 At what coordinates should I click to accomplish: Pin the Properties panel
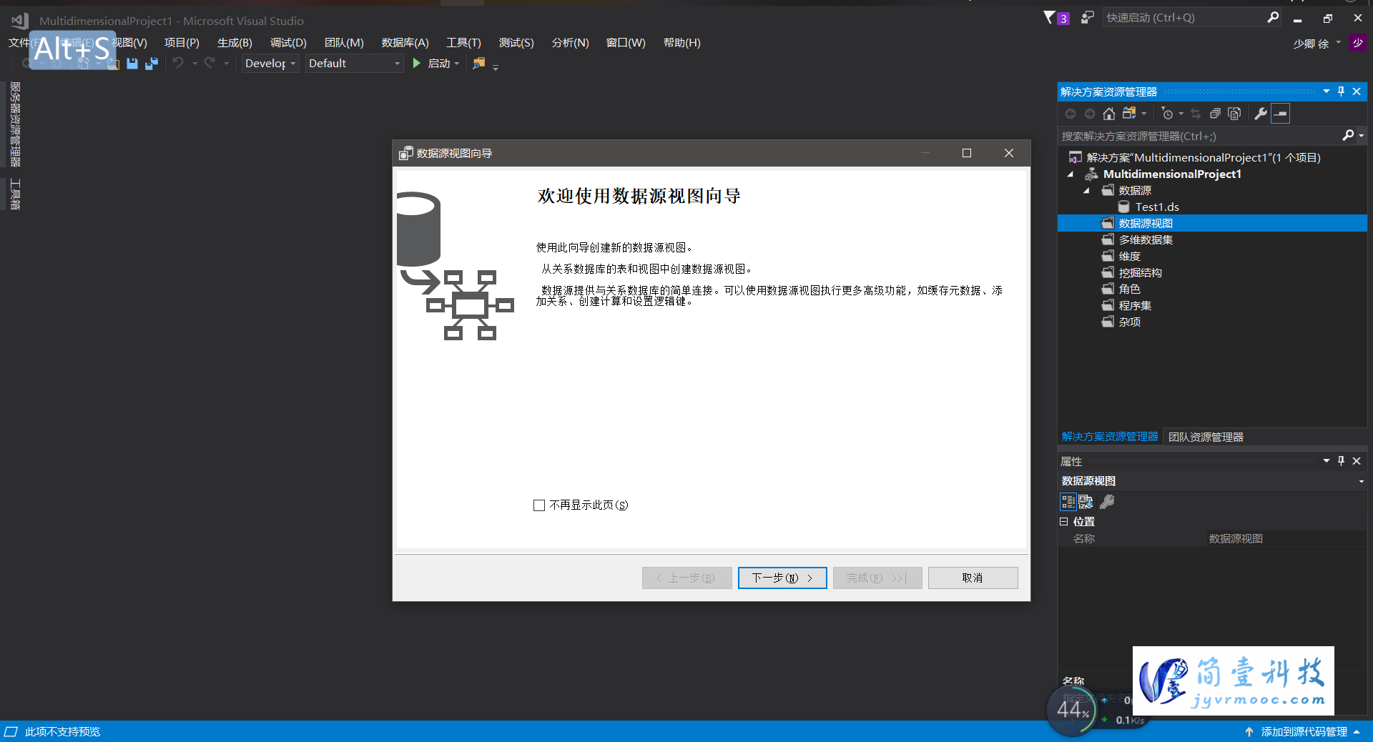coord(1341,461)
